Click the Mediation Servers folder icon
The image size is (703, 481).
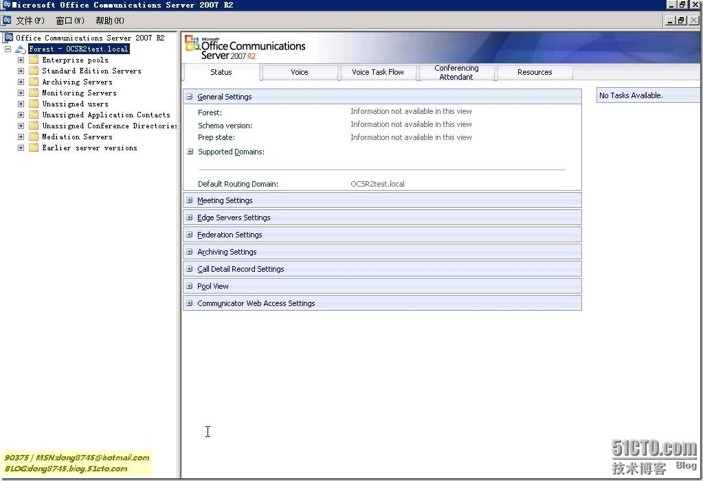pos(34,137)
